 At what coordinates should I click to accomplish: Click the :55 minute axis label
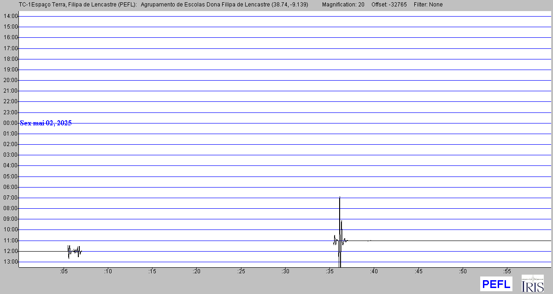[507, 271]
